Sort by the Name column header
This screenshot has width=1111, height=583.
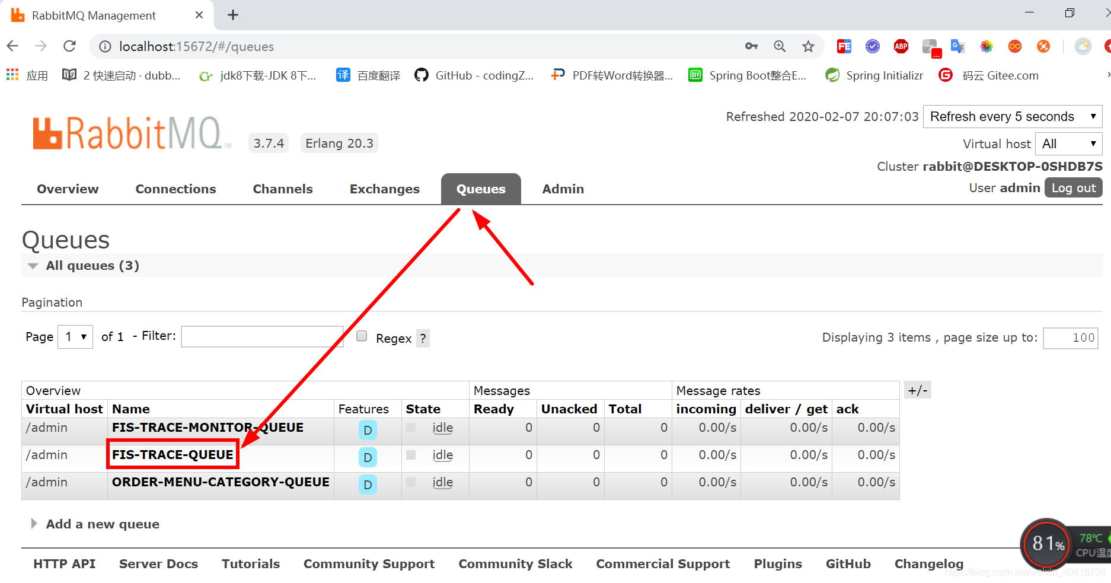tap(131, 409)
